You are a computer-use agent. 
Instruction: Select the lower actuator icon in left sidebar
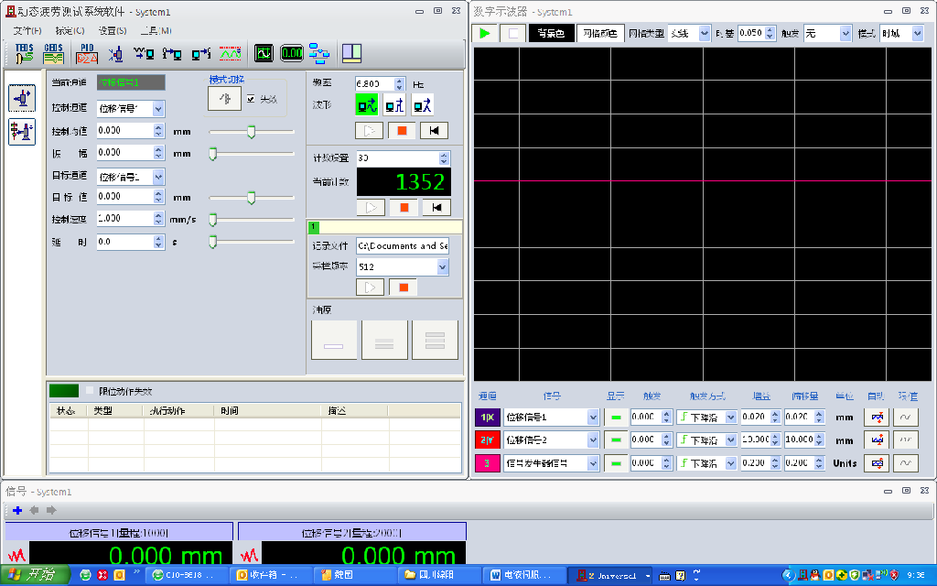click(22, 132)
